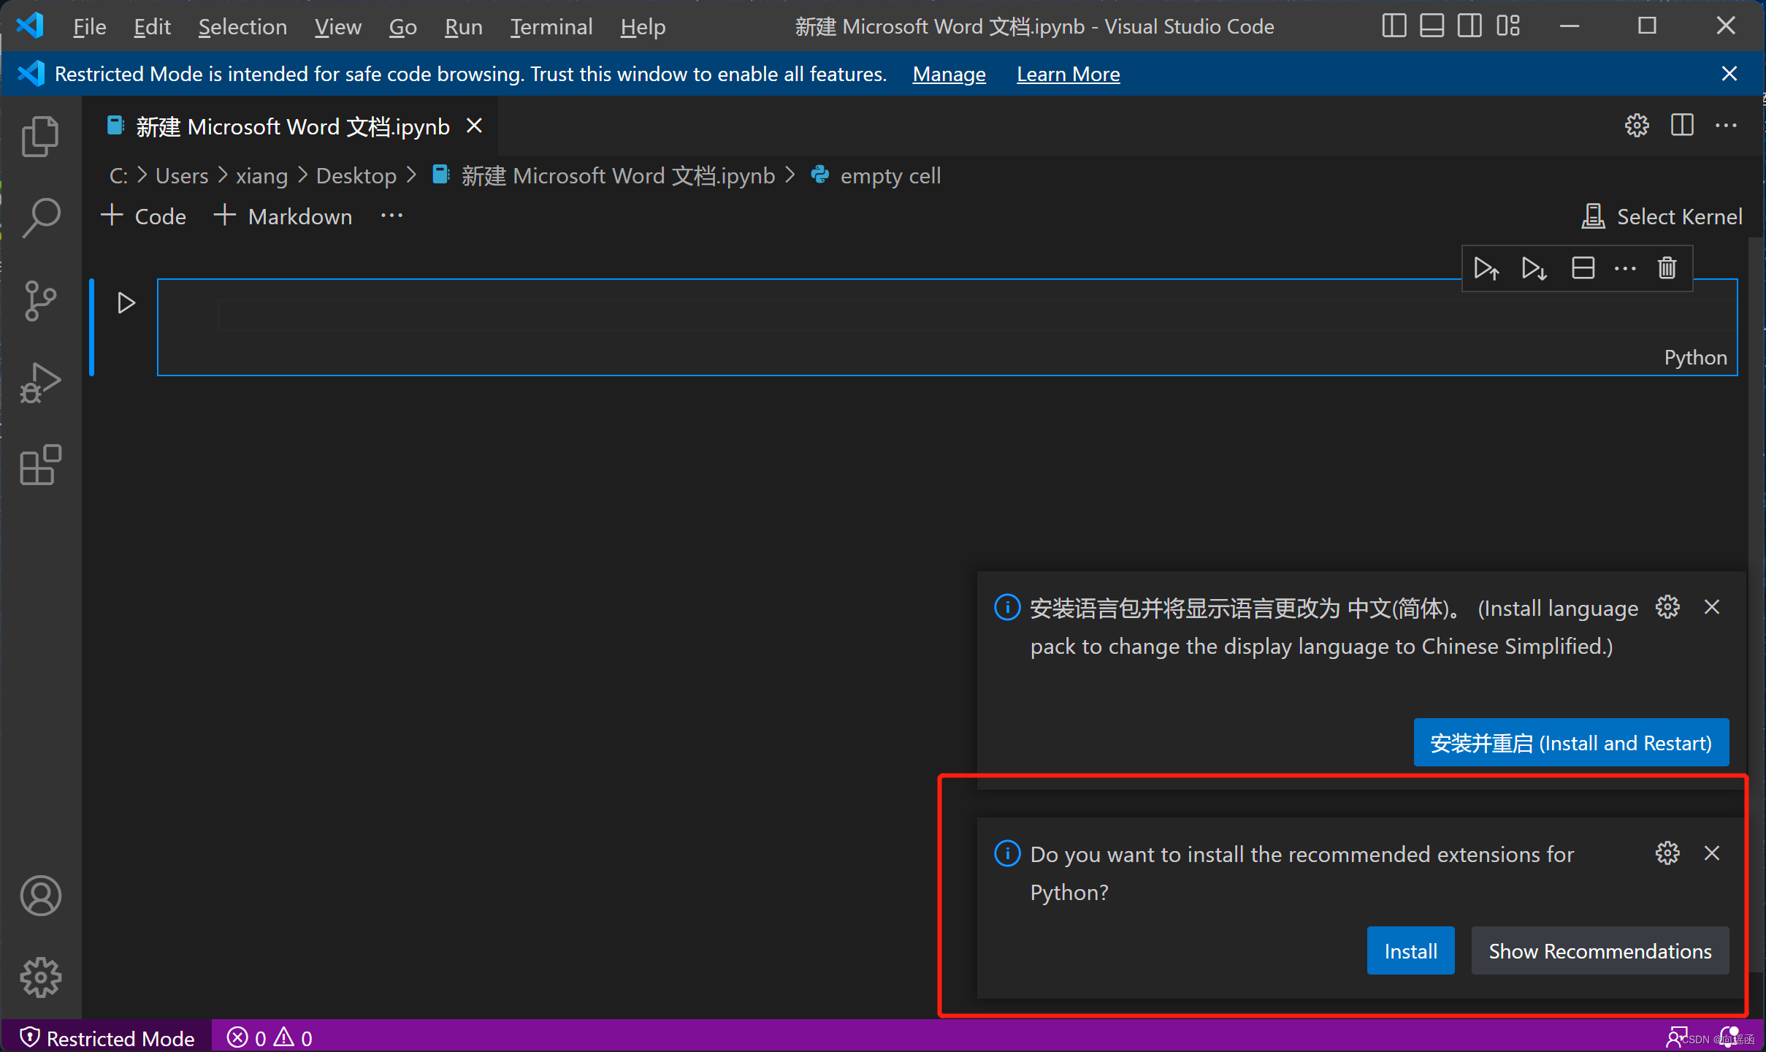This screenshot has width=1766, height=1052.
Task: Toggle primary side bar layout icon
Action: point(1394,26)
